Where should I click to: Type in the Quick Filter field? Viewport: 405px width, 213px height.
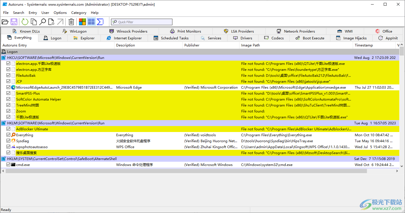pyautogui.click(x=141, y=22)
